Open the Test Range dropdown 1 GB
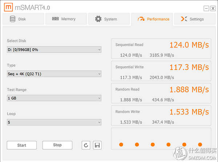Screen dimensions: 218x162 tap(54, 98)
